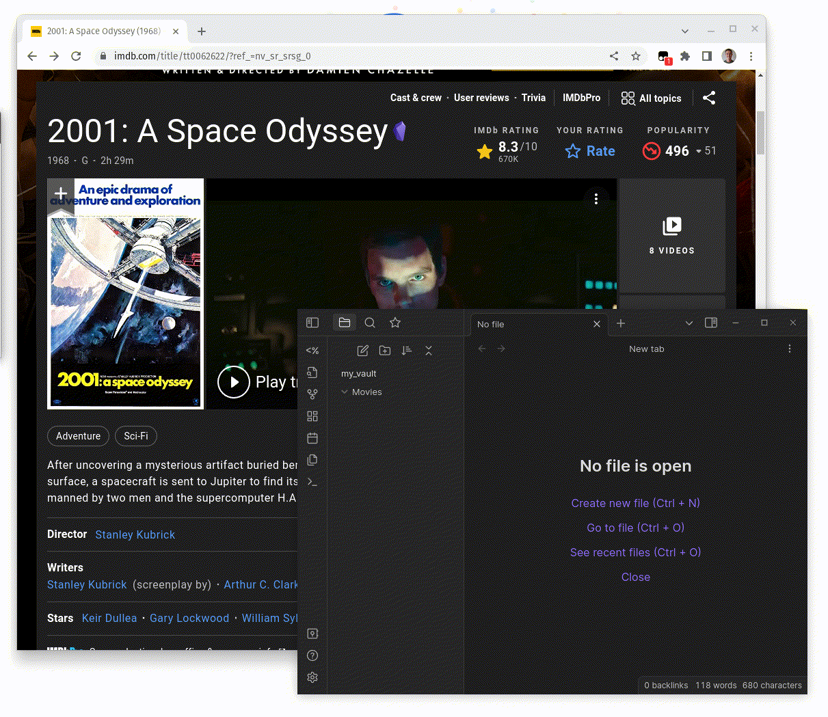Open Obsidian help question mark icon
Viewport: 828px width, 717px height.
[x=312, y=655]
